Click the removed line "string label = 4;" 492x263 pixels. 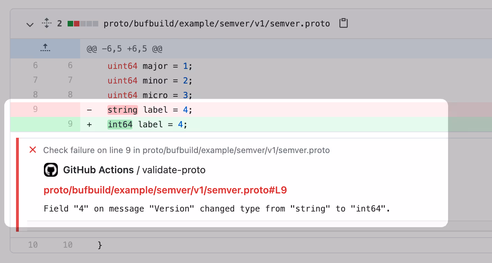[x=150, y=110]
